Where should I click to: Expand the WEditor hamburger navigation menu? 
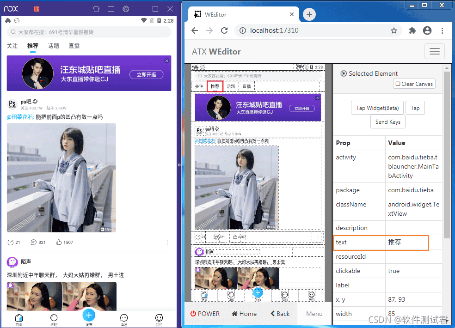[434, 51]
